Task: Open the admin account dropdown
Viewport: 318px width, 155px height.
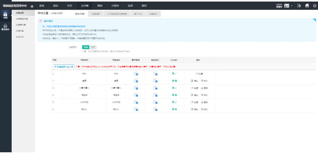Action: pyautogui.click(x=279, y=6)
